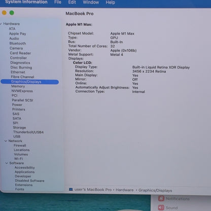Select Wi-Fi under Network
This screenshot has height=211, width=211.
[x=19, y=159]
